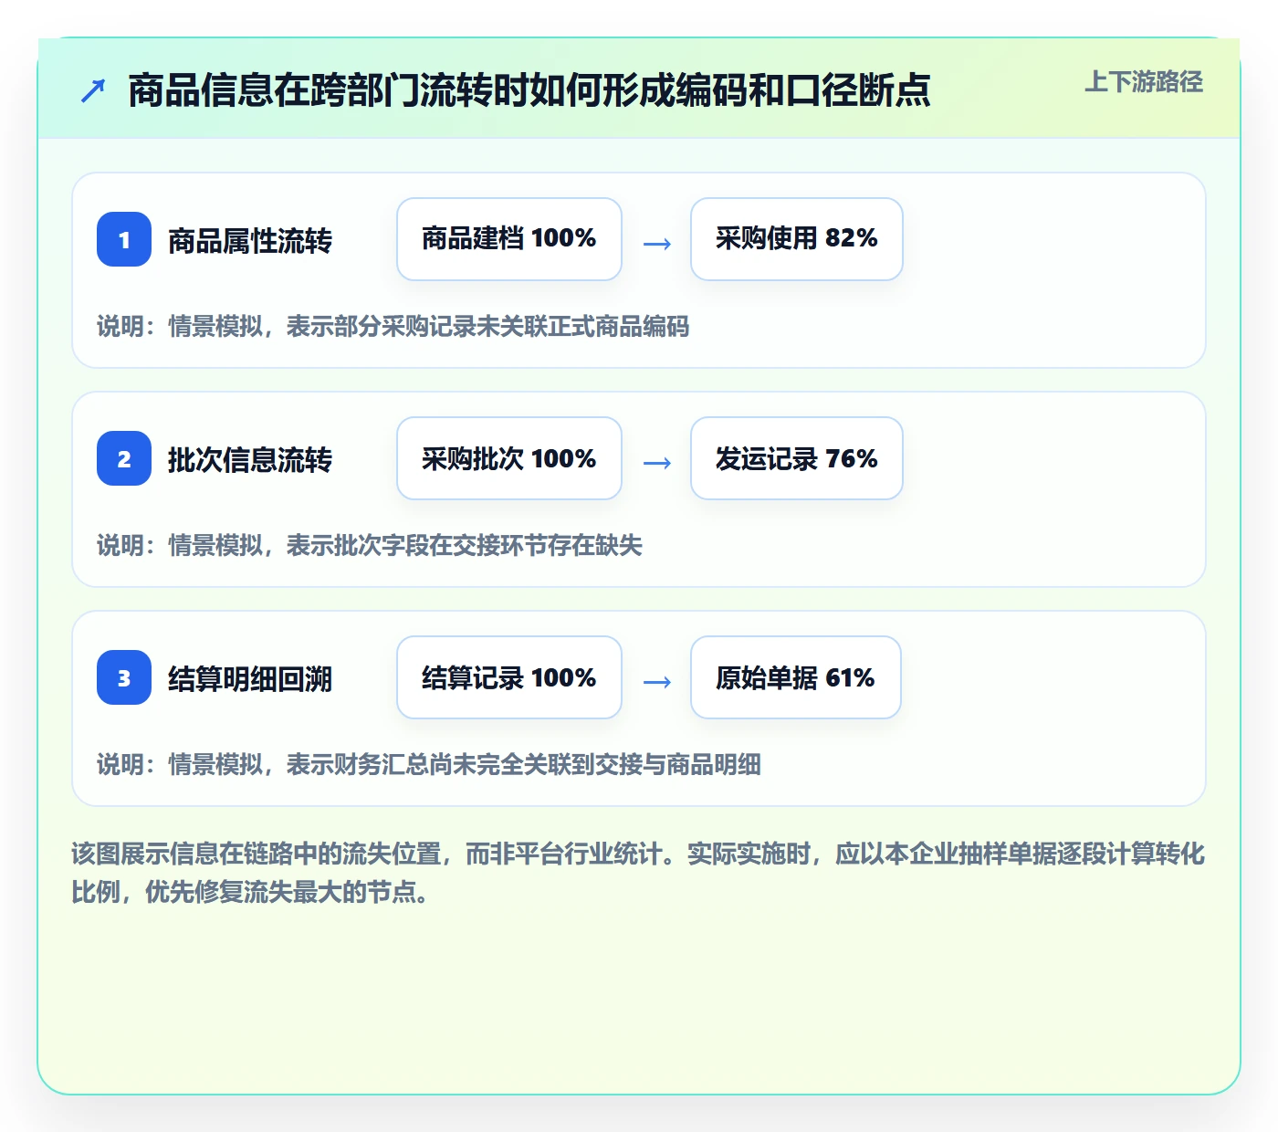
Task: Open the 原始单据 61% box
Action: tap(796, 677)
